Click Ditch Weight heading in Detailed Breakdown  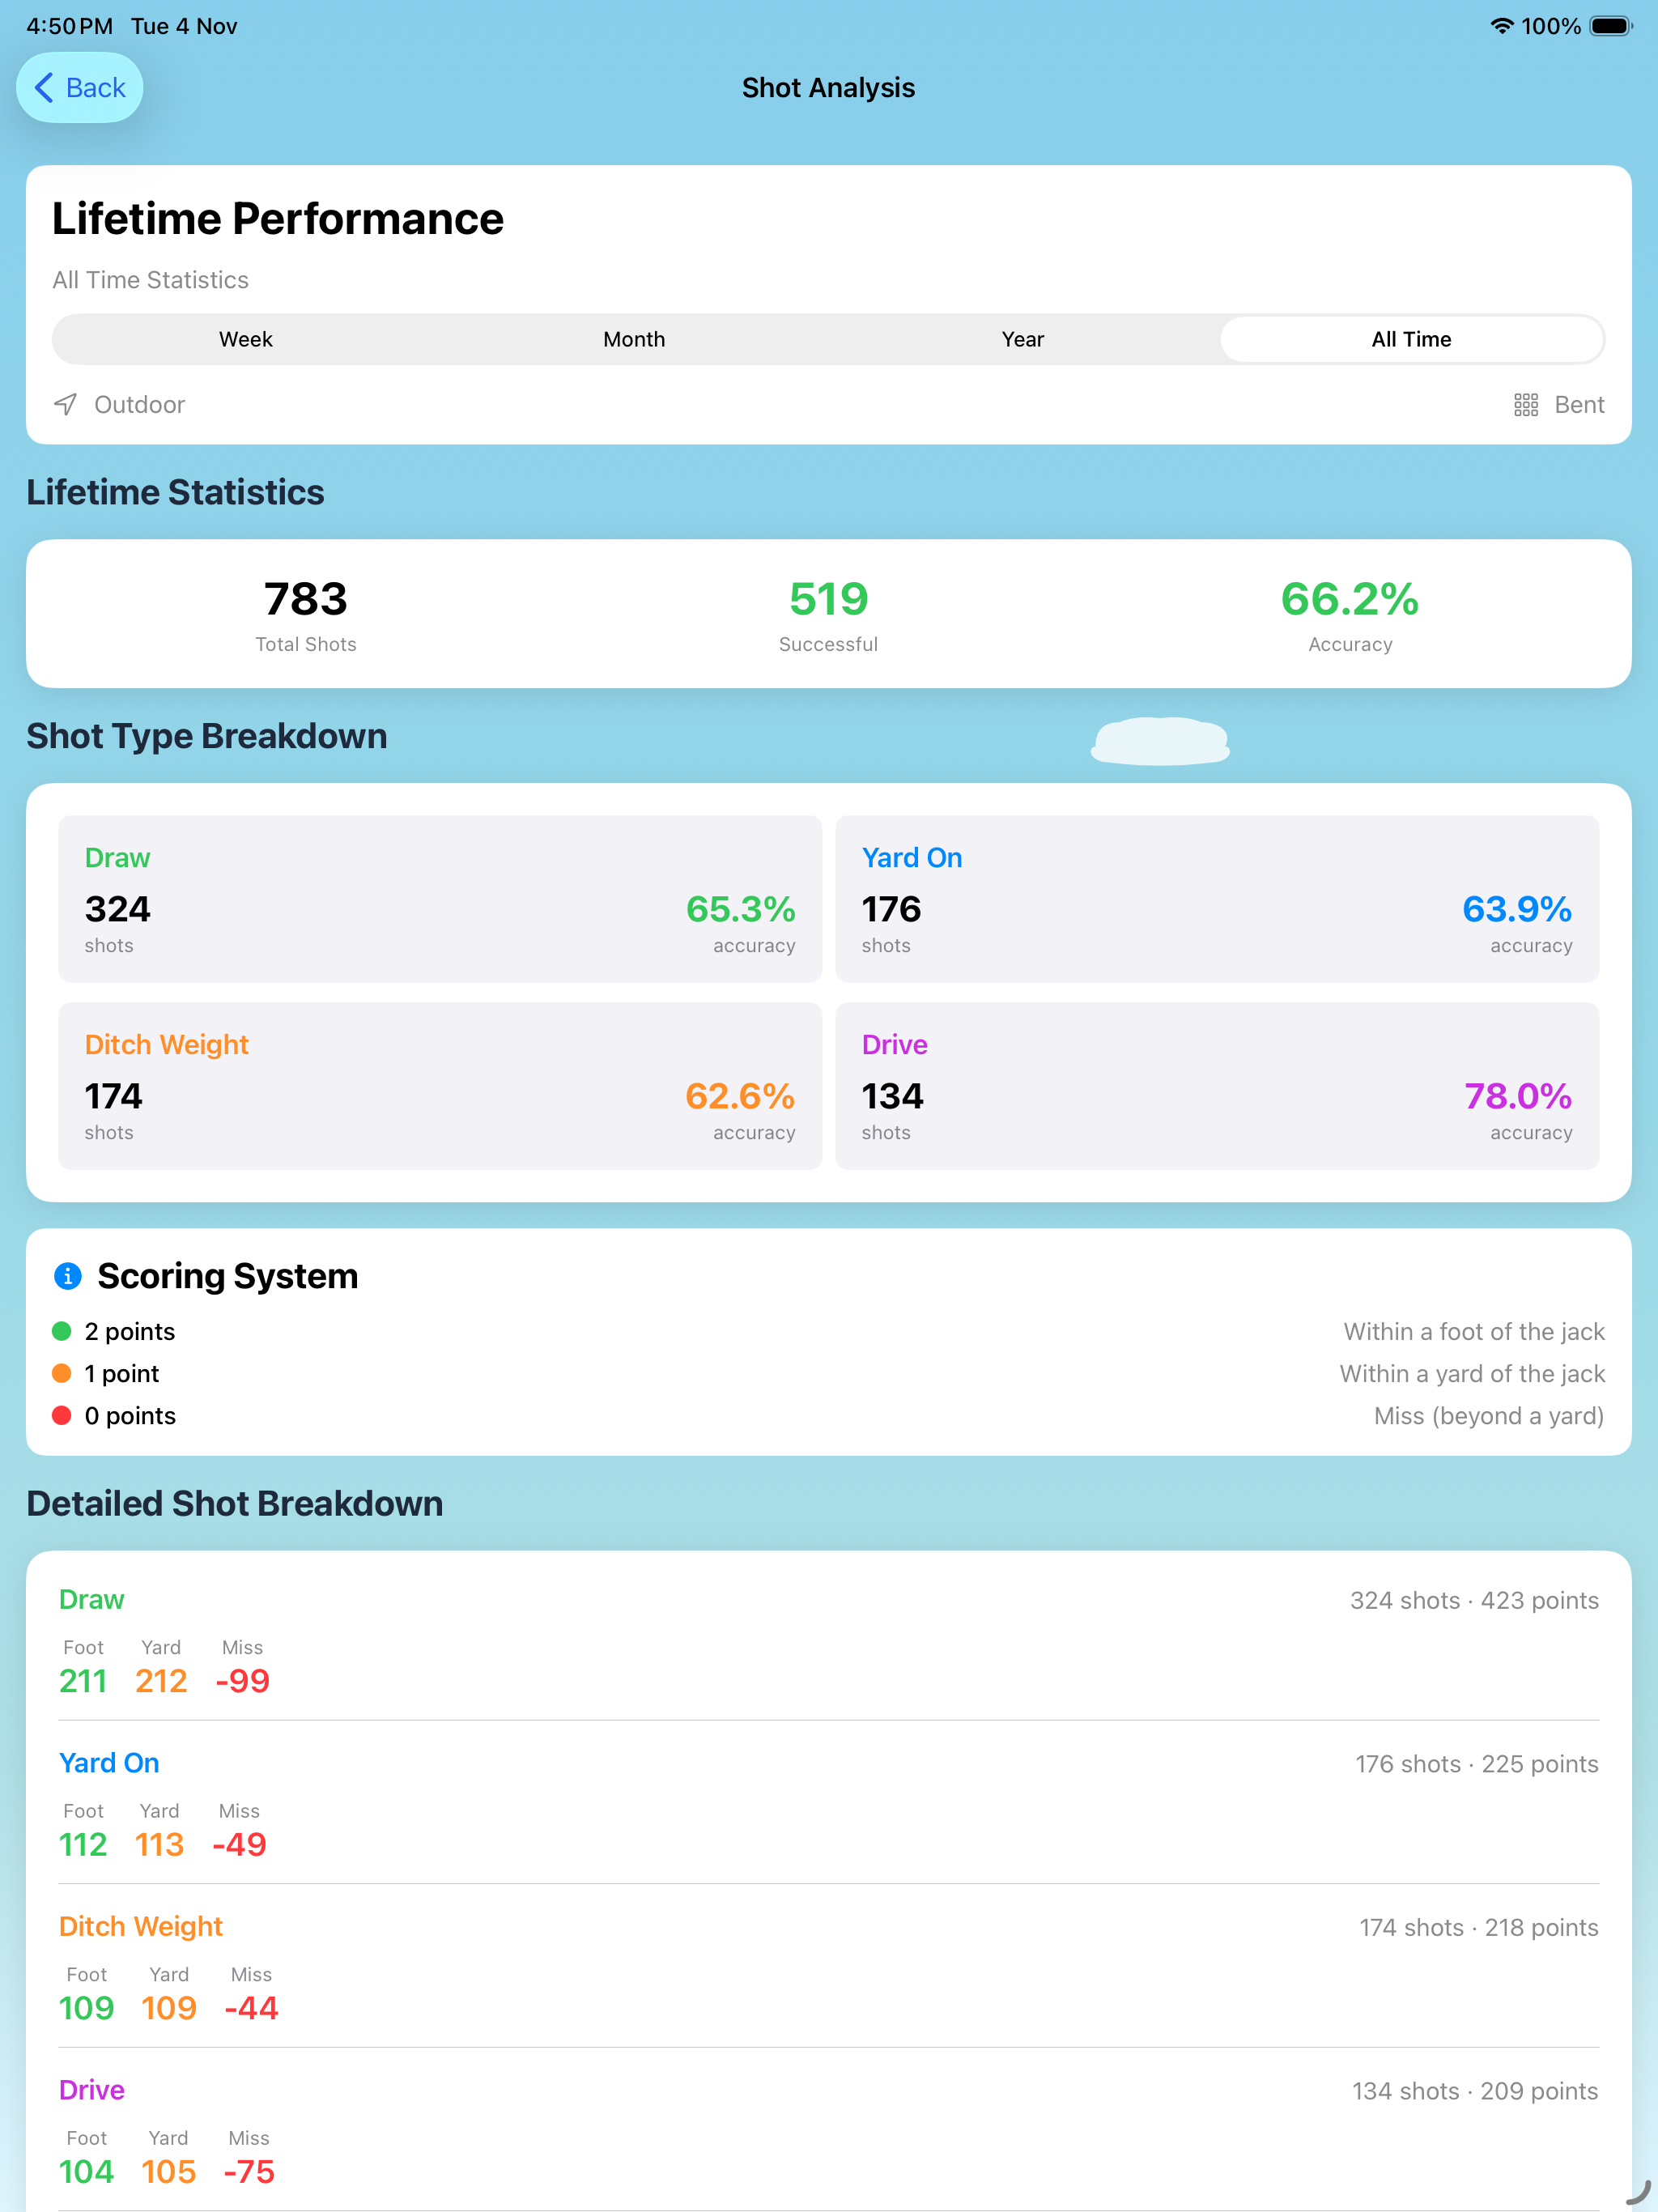pyautogui.click(x=141, y=1927)
